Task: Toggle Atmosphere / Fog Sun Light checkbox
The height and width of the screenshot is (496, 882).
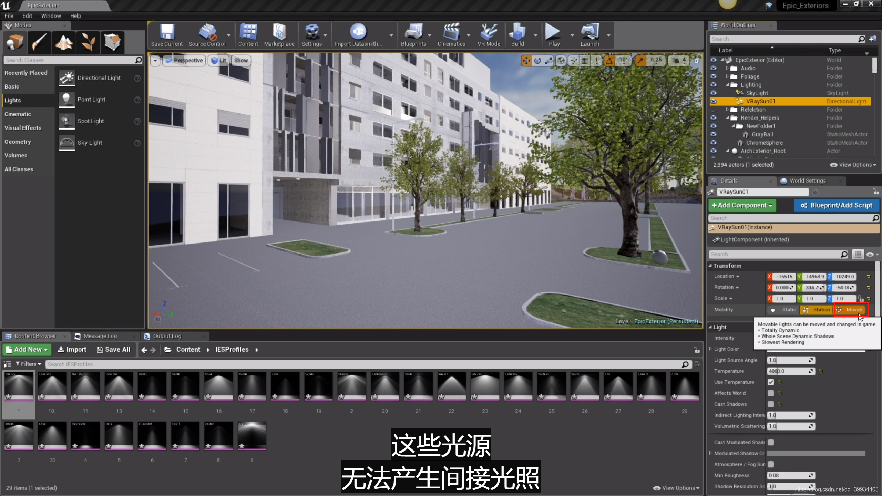Action: (771, 464)
